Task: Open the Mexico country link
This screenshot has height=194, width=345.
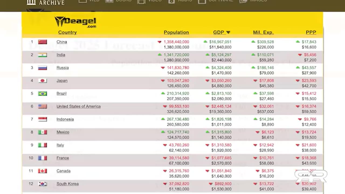Action: coord(63,132)
